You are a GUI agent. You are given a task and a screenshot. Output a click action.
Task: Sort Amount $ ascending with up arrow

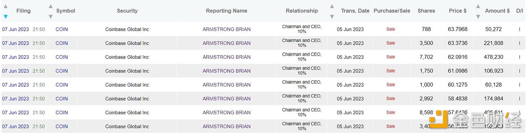478,6
